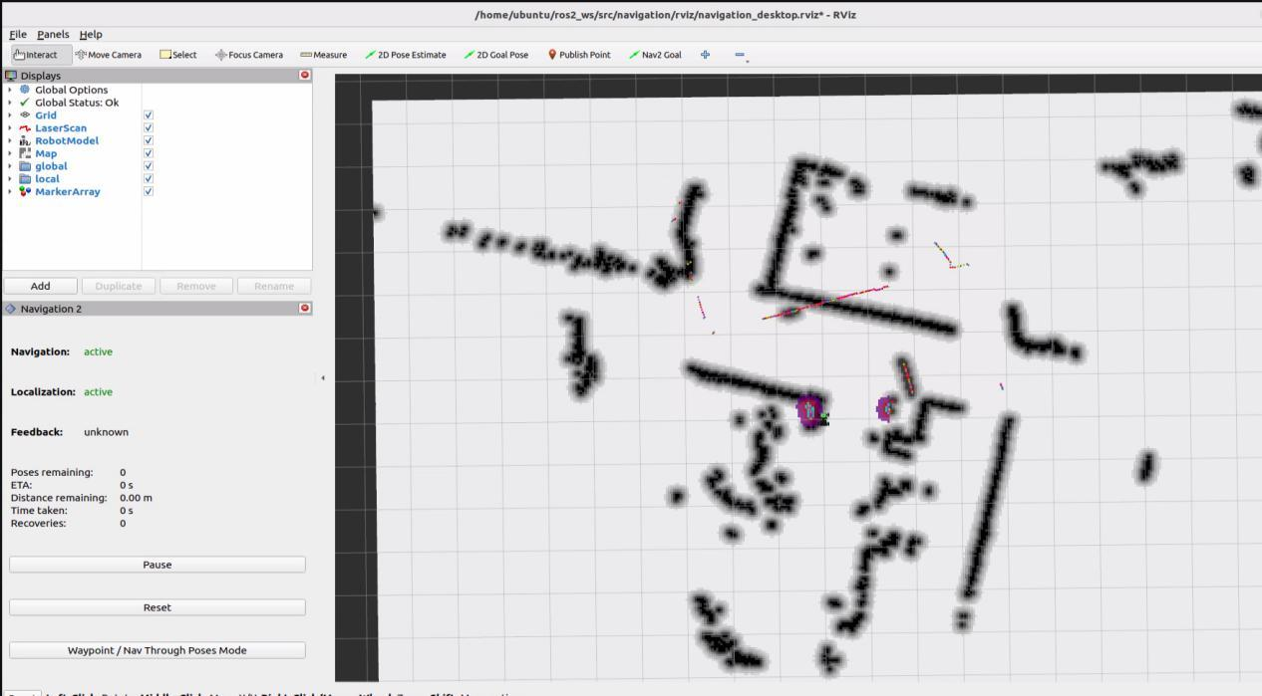
Task: Activate the Publish Point tool
Action: pyautogui.click(x=579, y=55)
